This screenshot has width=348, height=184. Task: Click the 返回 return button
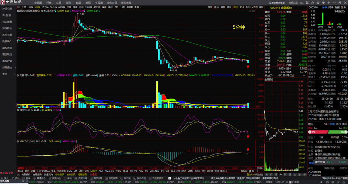[x=261, y=7]
